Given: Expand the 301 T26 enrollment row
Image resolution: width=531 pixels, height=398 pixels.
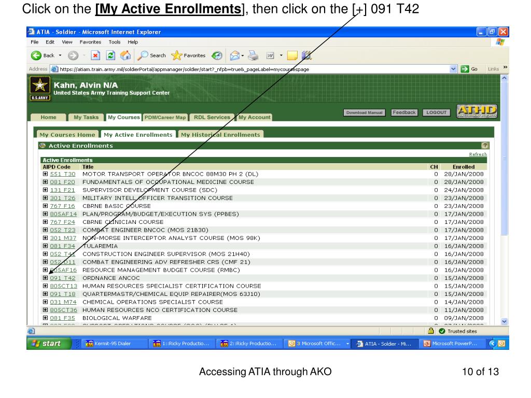Looking at the screenshot, I should click(46, 198).
